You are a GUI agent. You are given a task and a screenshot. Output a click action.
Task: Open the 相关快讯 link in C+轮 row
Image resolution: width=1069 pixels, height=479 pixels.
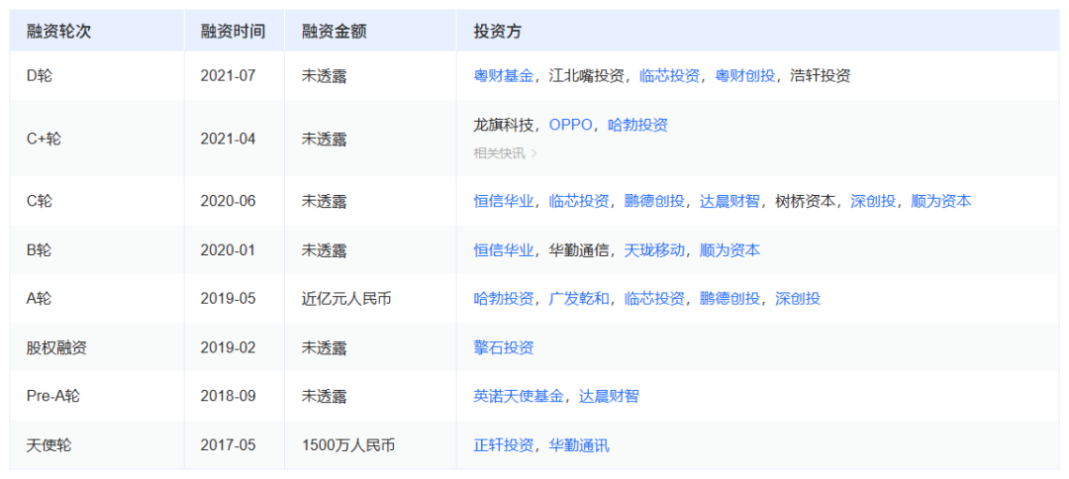pyautogui.click(x=505, y=153)
